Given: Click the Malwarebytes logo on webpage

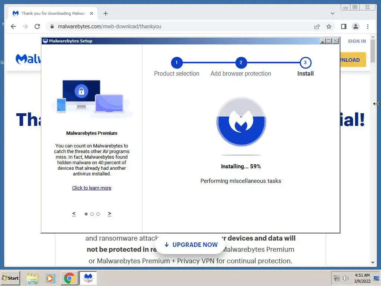Looking at the screenshot, I should point(28,59).
